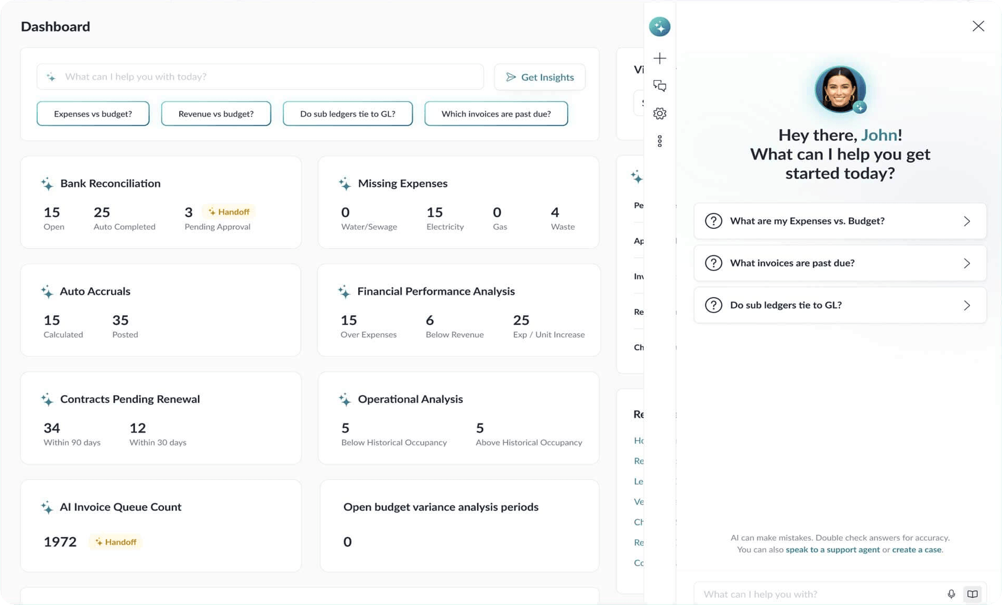Click the 3 Pending Approval value
1002x605 pixels.
coord(189,212)
